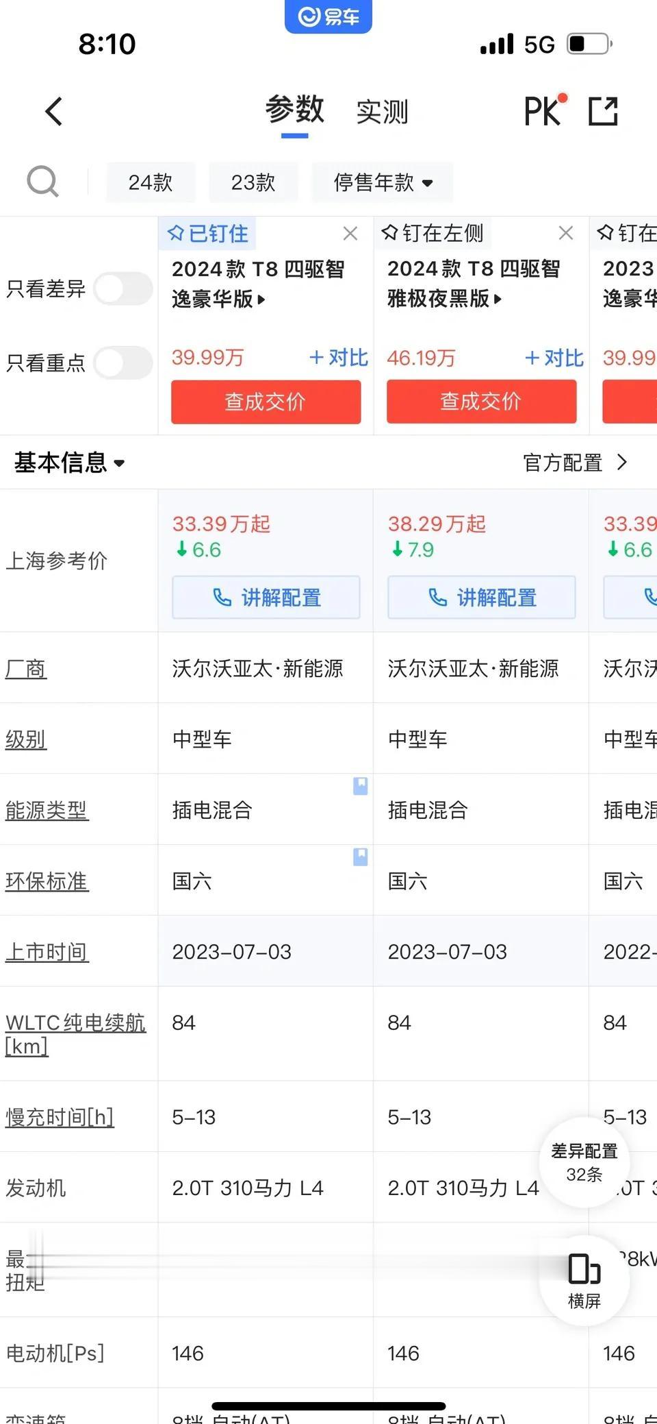Open the 环保标准 parameter explanation
This screenshot has height=1424, width=657.
(47, 881)
